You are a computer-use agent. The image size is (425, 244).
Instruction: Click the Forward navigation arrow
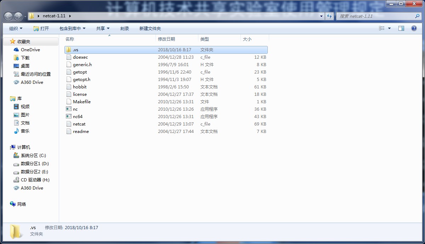tap(18, 16)
